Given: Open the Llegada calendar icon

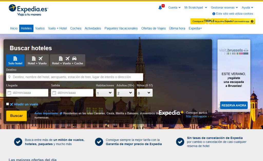Looking at the screenshot, I should pyautogui.click(x=9, y=93).
